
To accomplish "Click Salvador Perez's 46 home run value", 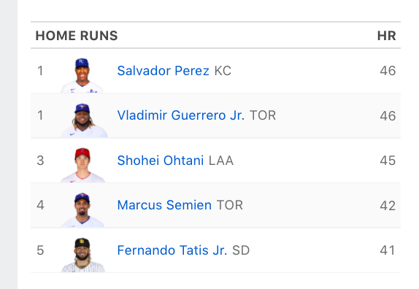I will pos(388,71).
